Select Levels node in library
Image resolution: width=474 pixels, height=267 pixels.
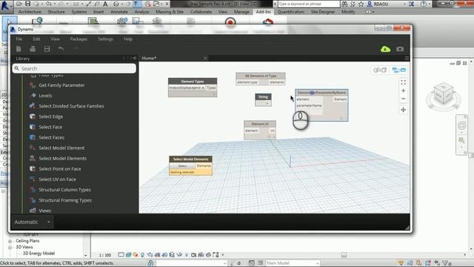tap(45, 96)
